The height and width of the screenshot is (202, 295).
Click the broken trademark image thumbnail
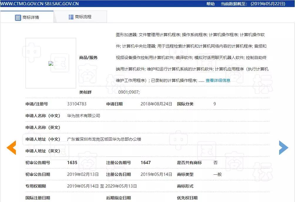[51, 63]
